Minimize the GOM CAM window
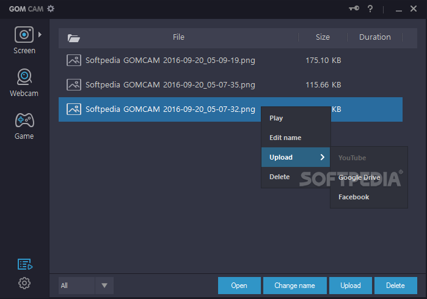 coord(399,10)
